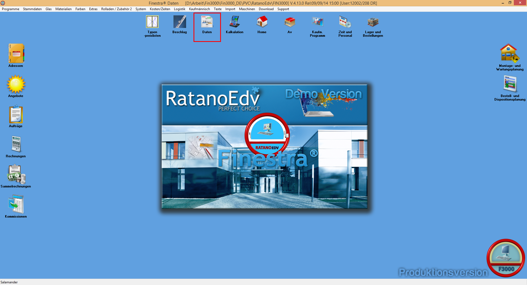Open the Angebote sun icon

16,84
